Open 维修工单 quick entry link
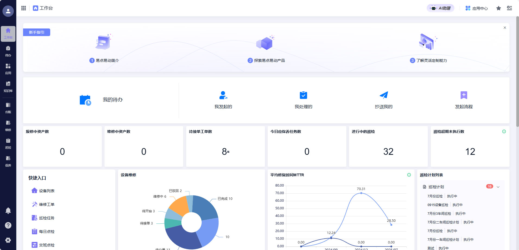This screenshot has height=250, width=519. [x=46, y=204]
